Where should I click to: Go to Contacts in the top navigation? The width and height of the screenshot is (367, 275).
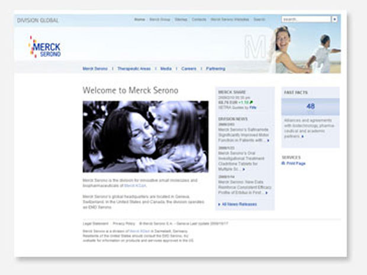click(199, 20)
